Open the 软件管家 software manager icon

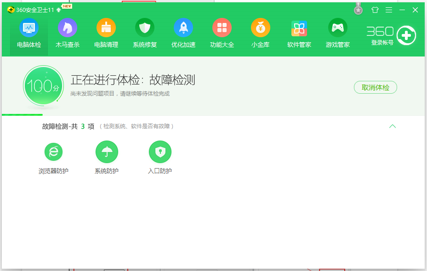point(299,28)
